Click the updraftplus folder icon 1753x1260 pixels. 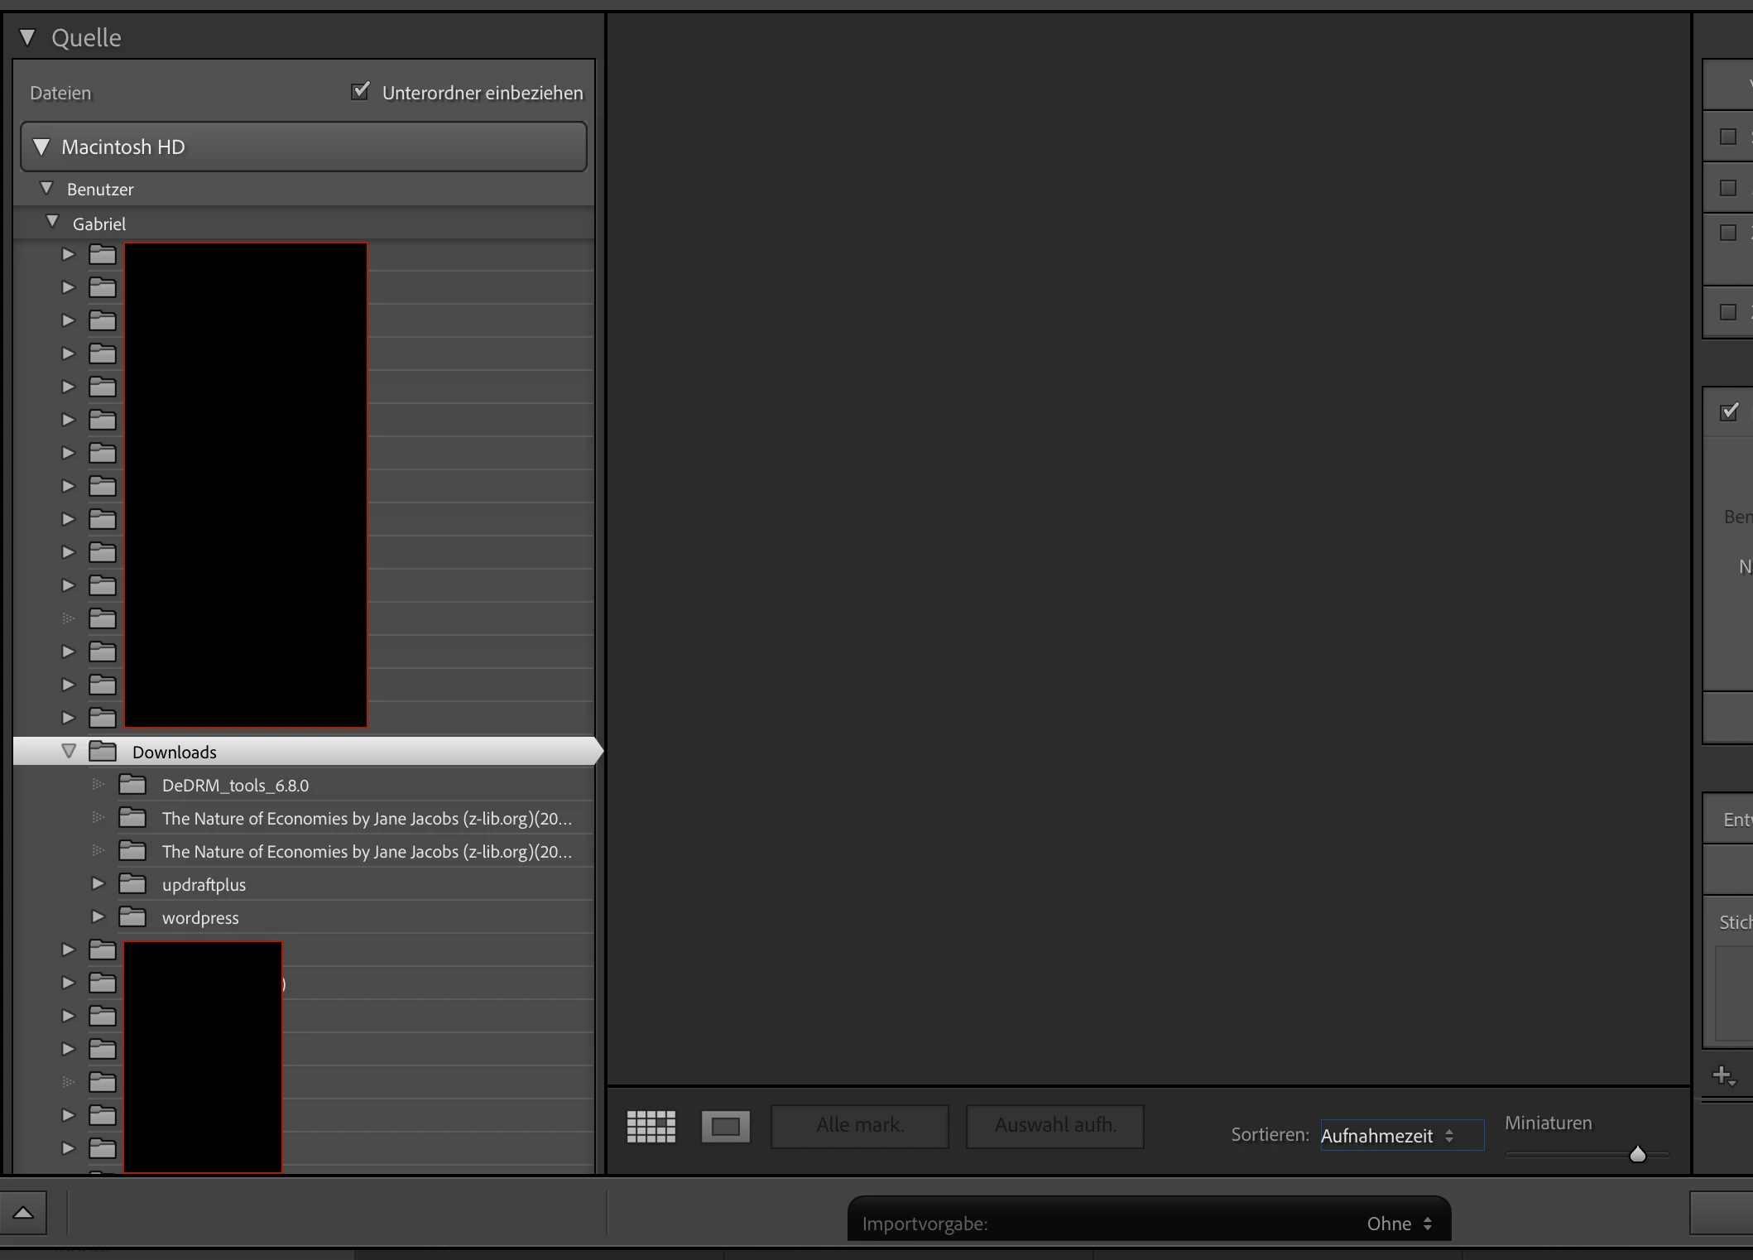coord(132,884)
